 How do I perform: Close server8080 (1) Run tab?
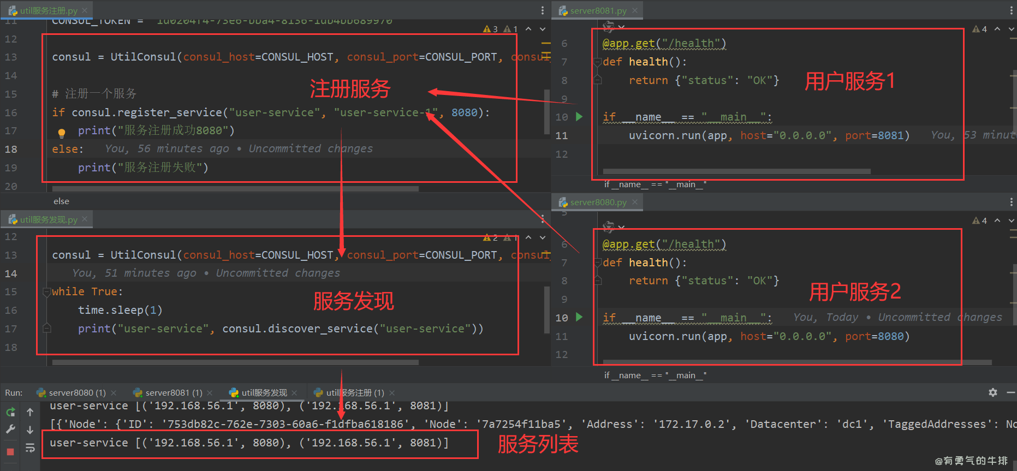click(114, 393)
